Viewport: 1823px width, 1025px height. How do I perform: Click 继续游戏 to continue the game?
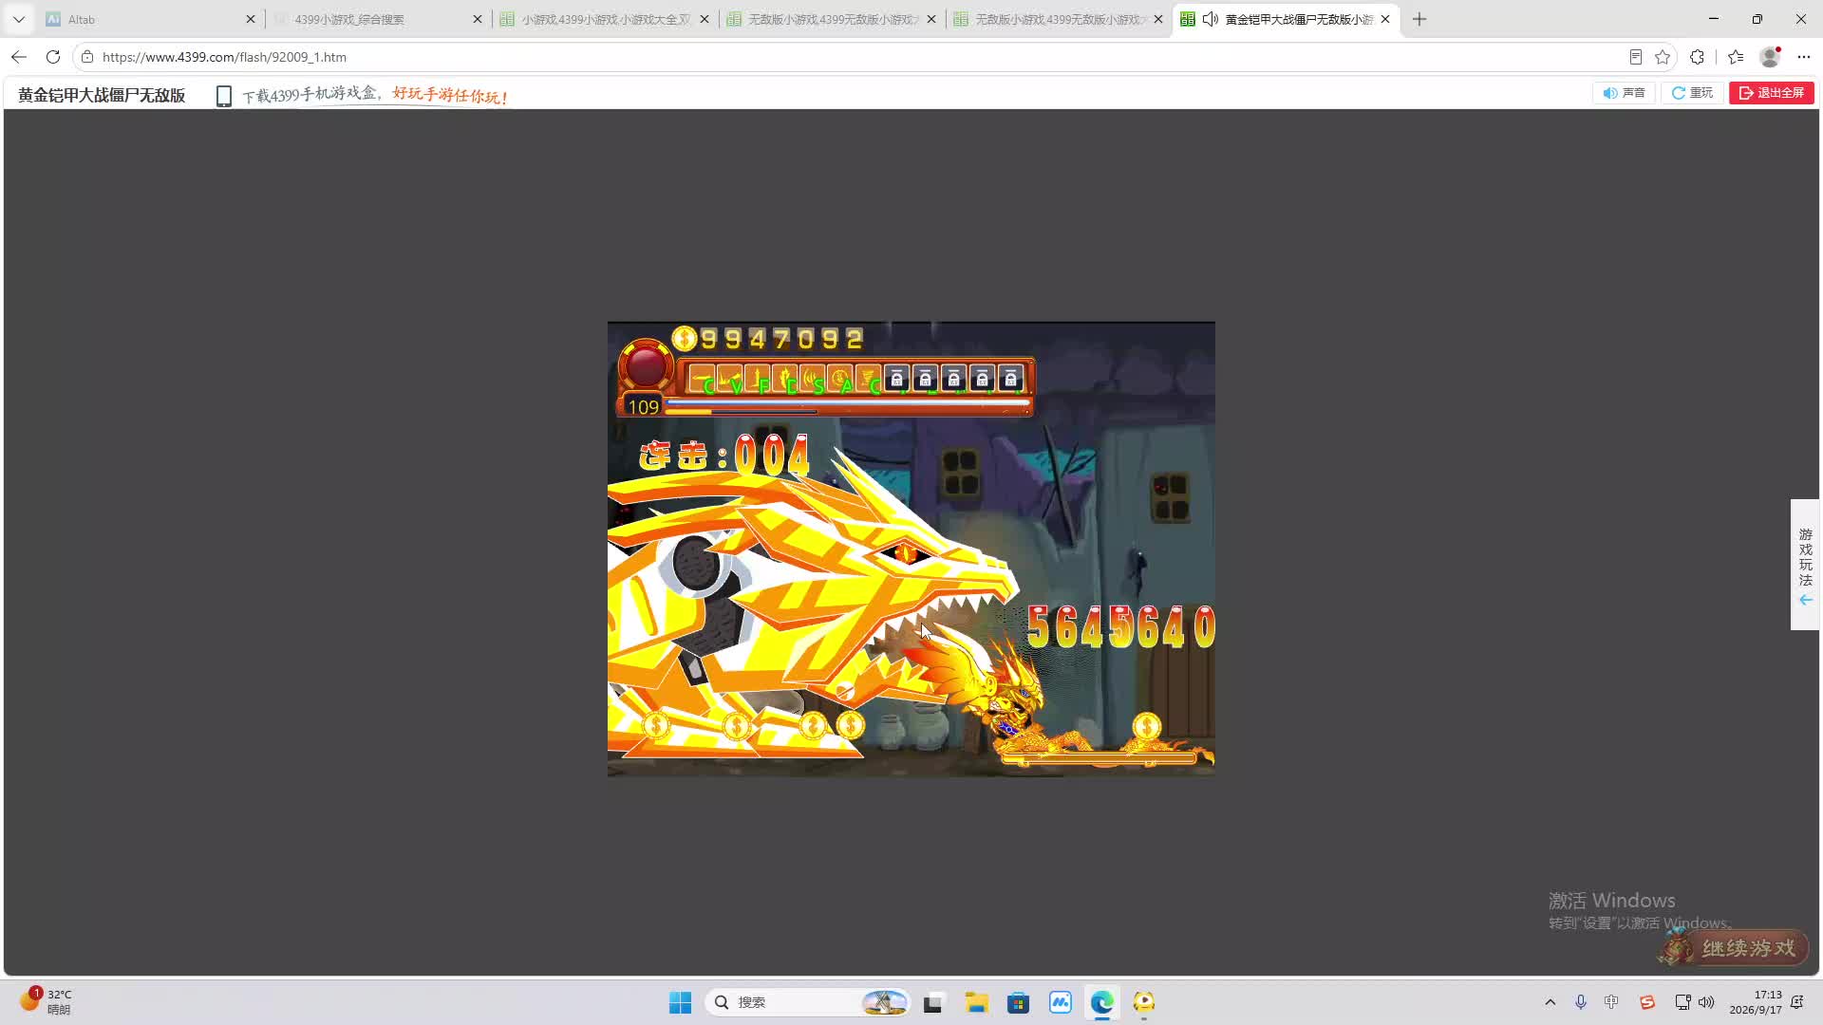[1735, 947]
